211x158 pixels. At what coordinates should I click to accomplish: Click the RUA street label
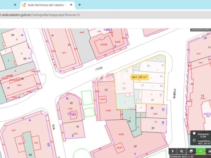(53, 127)
